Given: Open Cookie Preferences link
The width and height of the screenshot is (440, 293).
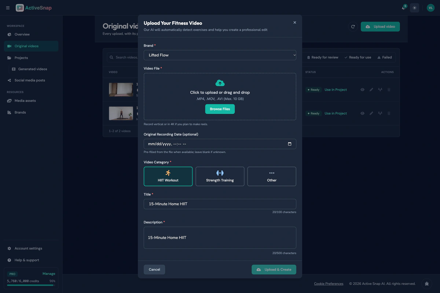Looking at the screenshot, I should 329,284.
